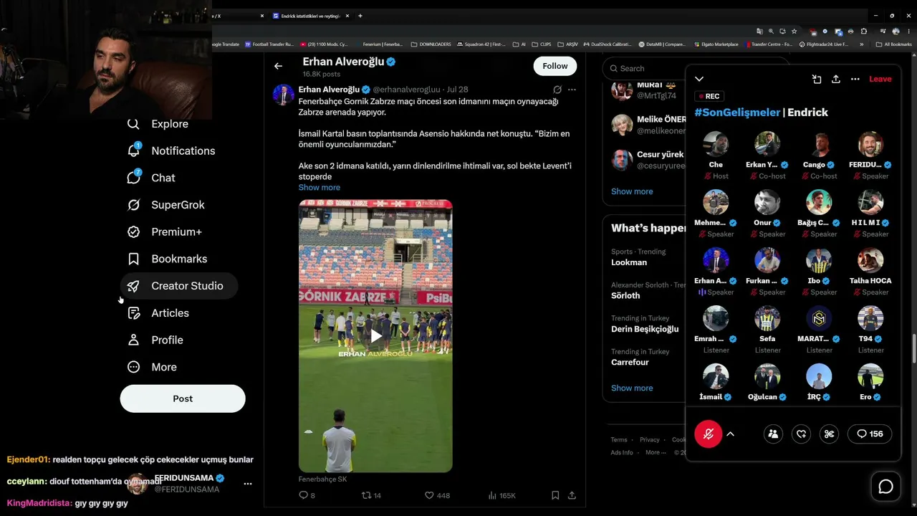
Task: Open the @erhanalveroglu handle link on post
Action: (407, 90)
